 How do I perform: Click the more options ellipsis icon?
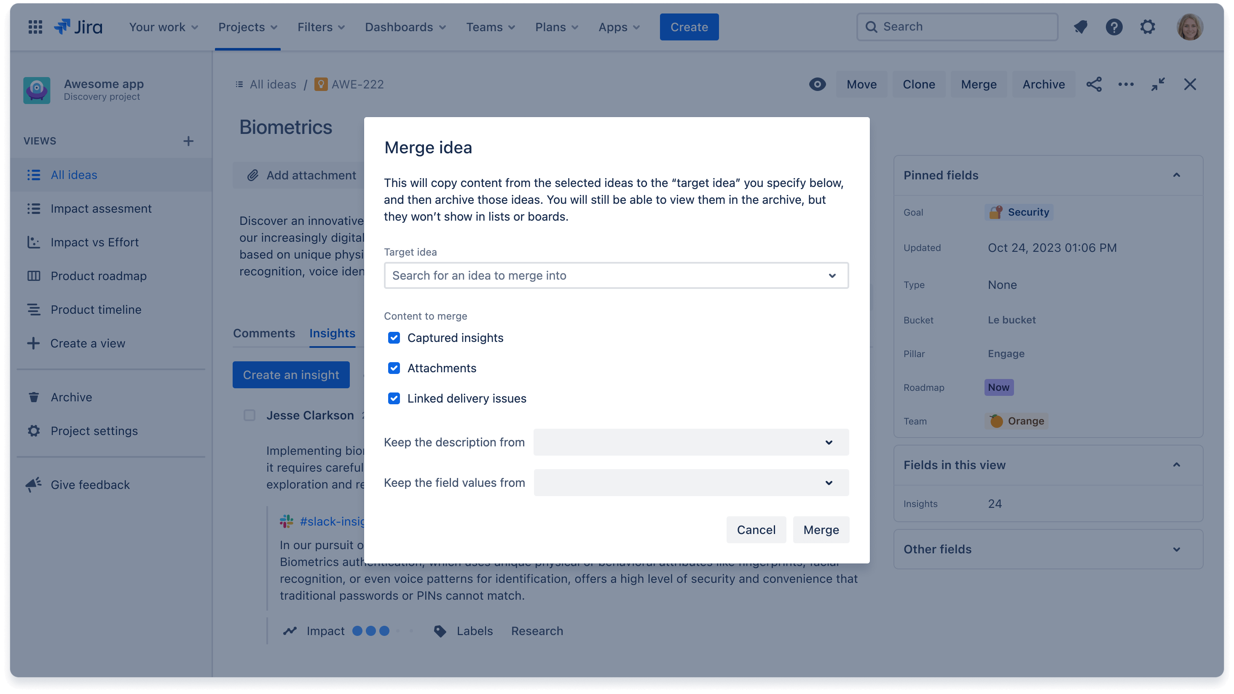click(1126, 84)
